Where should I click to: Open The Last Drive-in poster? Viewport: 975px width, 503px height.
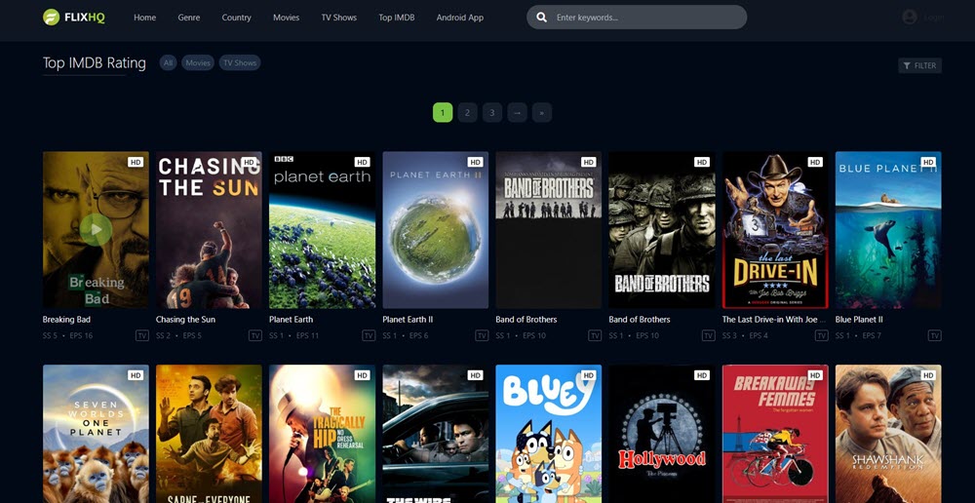coord(775,230)
